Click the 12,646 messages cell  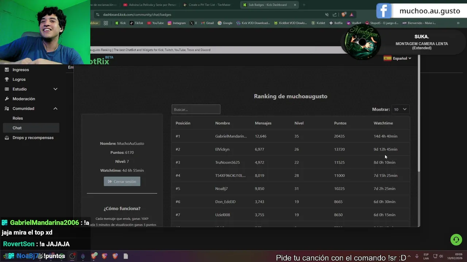pos(260,136)
